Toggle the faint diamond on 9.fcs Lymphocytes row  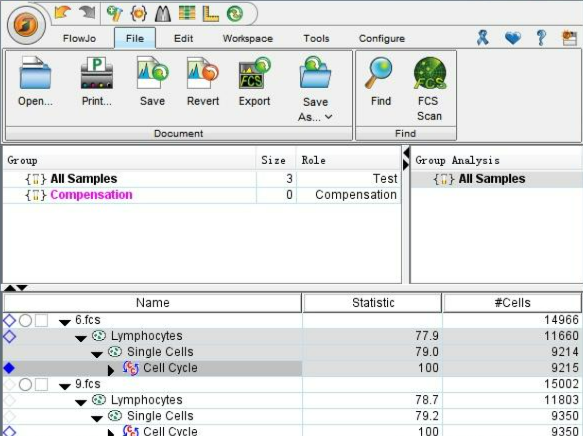pyautogui.click(x=9, y=400)
